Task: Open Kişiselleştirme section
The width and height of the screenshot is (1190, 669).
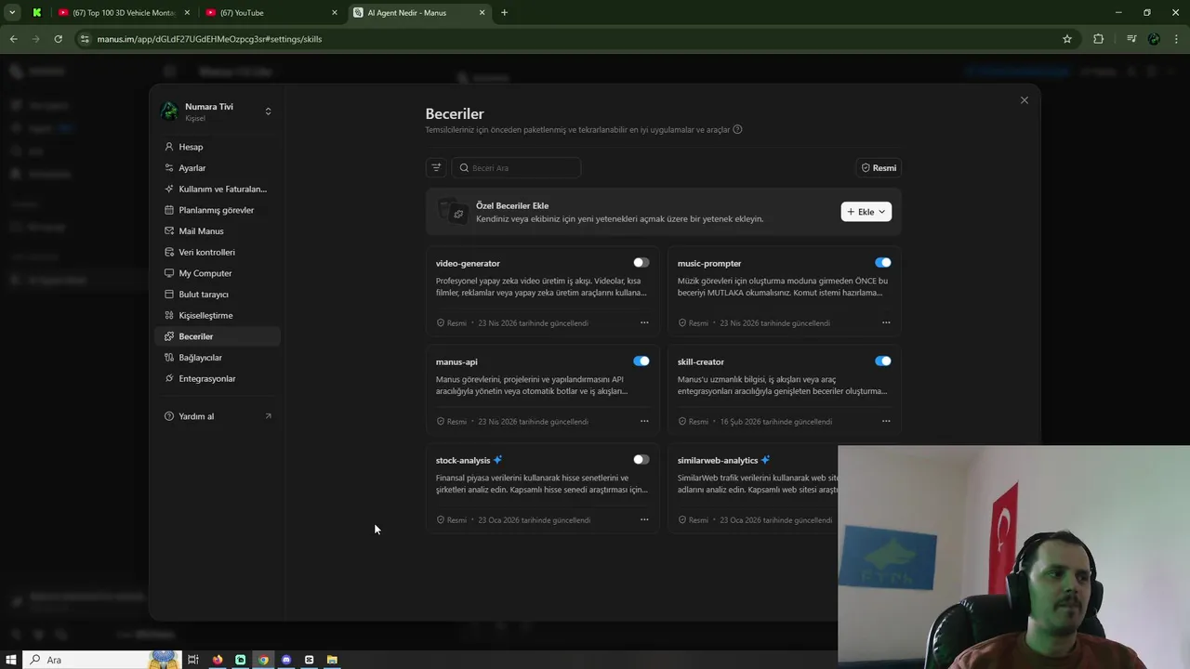Action: 218,315
